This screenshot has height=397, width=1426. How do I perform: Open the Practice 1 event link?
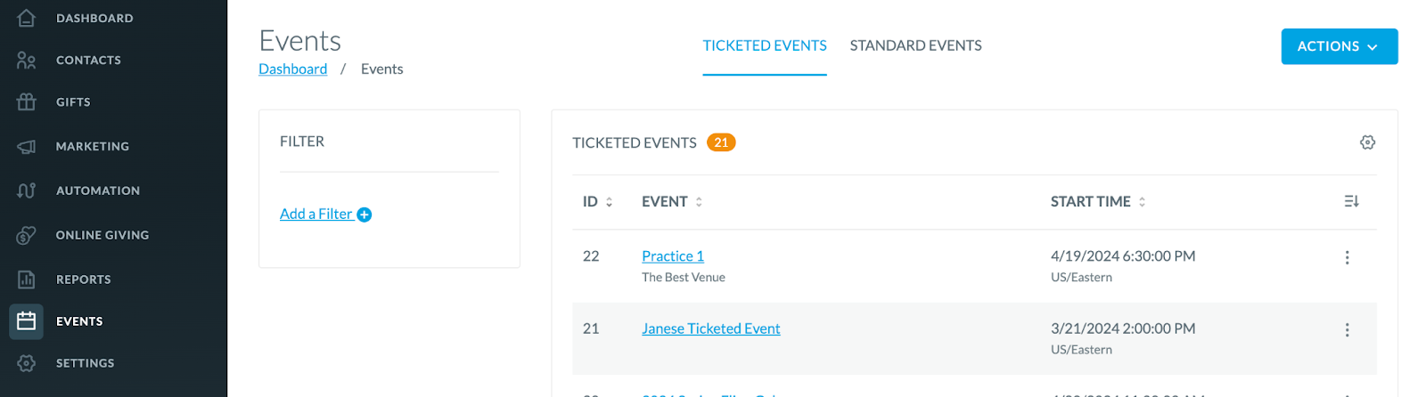coord(673,256)
